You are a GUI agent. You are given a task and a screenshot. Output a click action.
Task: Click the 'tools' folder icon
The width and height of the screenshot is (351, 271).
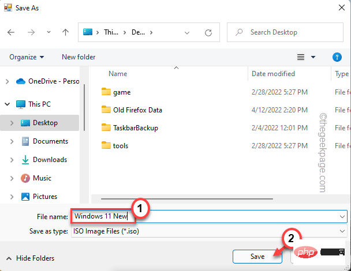click(106, 145)
